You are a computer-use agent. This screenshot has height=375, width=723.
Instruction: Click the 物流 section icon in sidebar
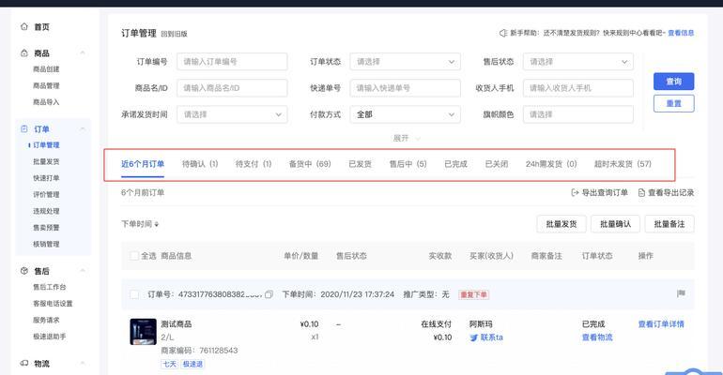[x=24, y=363]
